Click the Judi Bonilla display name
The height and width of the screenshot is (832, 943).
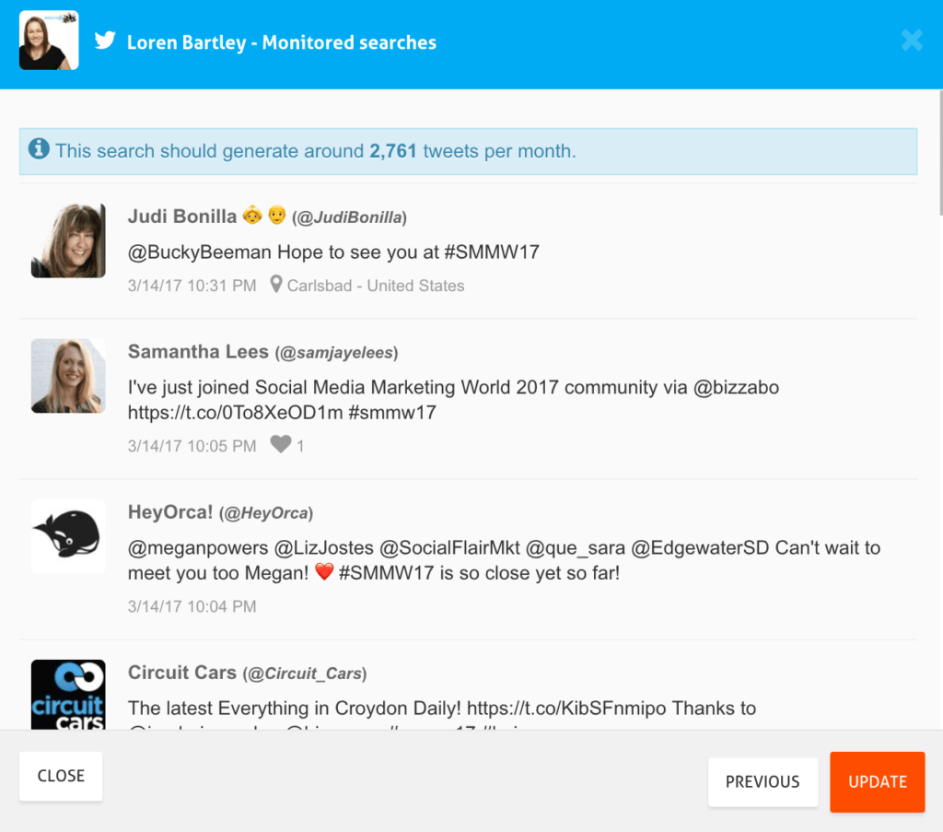pyautogui.click(x=181, y=217)
